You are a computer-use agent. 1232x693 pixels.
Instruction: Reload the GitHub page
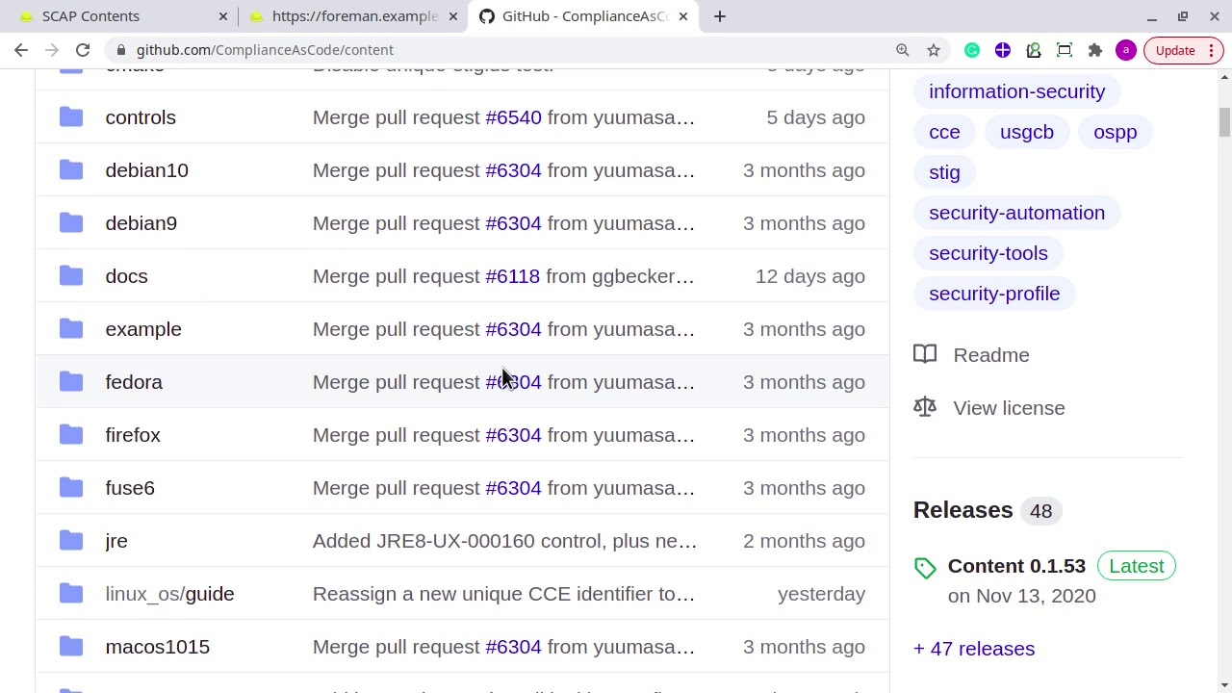(83, 50)
